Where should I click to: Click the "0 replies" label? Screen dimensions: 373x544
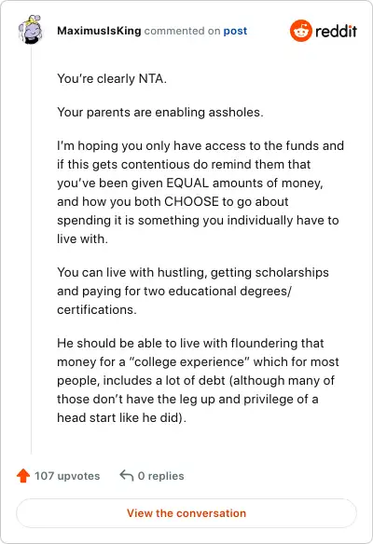coord(160,476)
